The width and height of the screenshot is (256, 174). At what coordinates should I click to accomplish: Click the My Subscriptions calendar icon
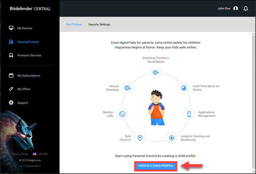click(x=11, y=75)
